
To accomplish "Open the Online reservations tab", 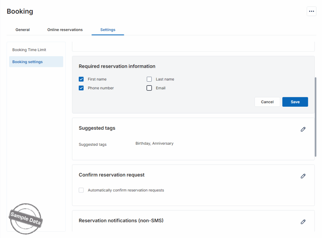I will (65, 30).
